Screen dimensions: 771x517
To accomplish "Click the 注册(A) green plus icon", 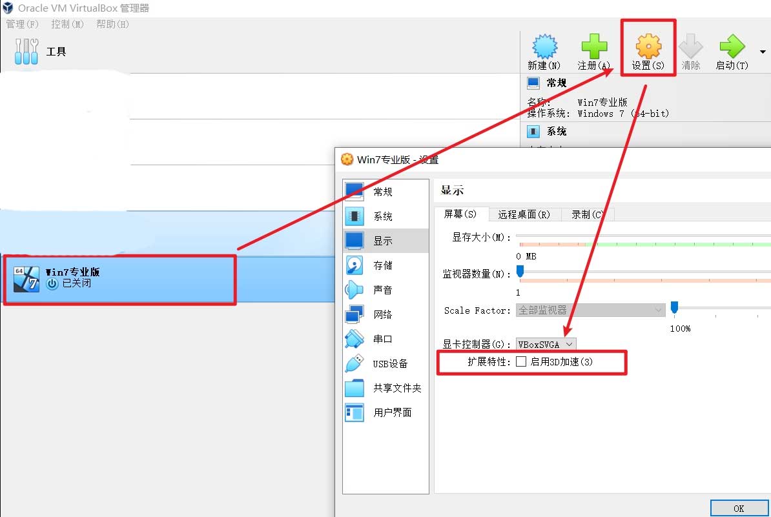I will [594, 46].
